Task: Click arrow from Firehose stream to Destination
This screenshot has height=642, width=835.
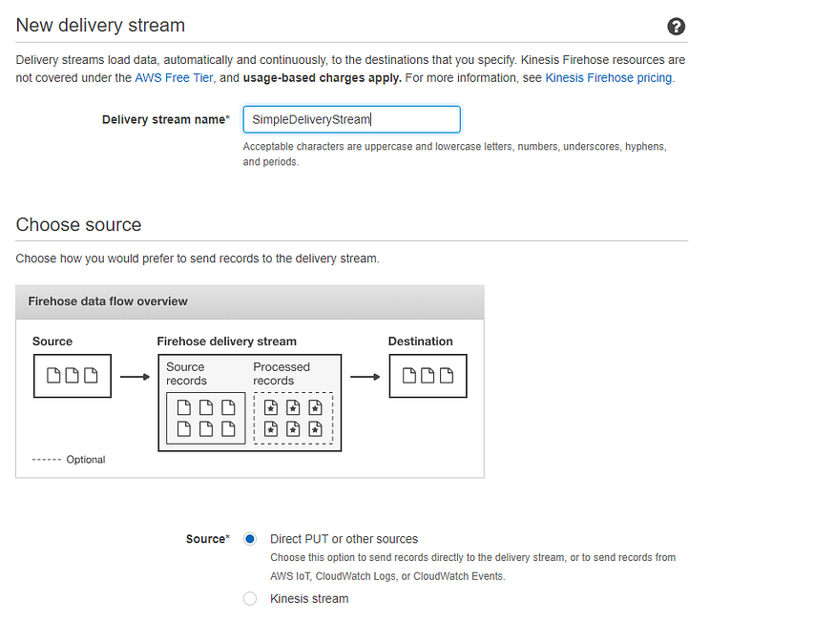Action: click(365, 377)
